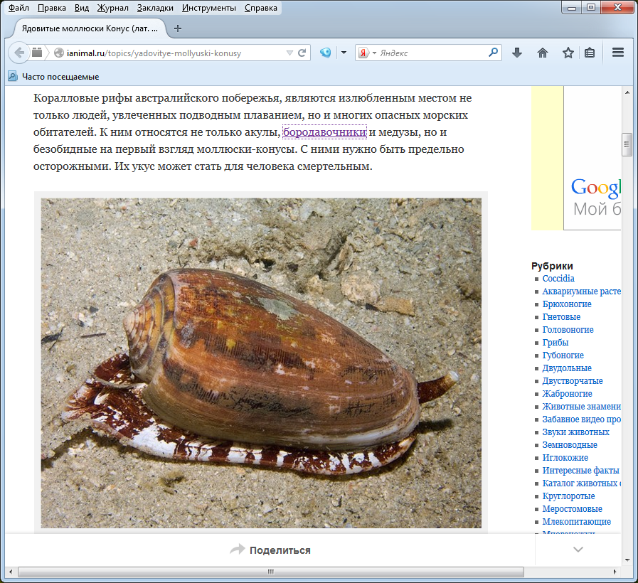Go to the Home page icon
The width and height of the screenshot is (638, 583).
tap(542, 53)
